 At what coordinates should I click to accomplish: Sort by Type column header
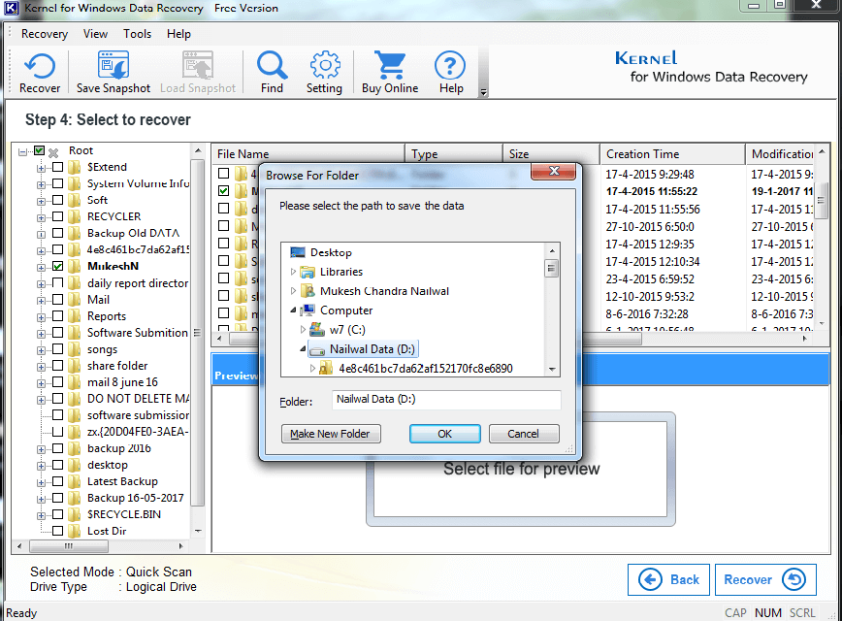click(454, 154)
